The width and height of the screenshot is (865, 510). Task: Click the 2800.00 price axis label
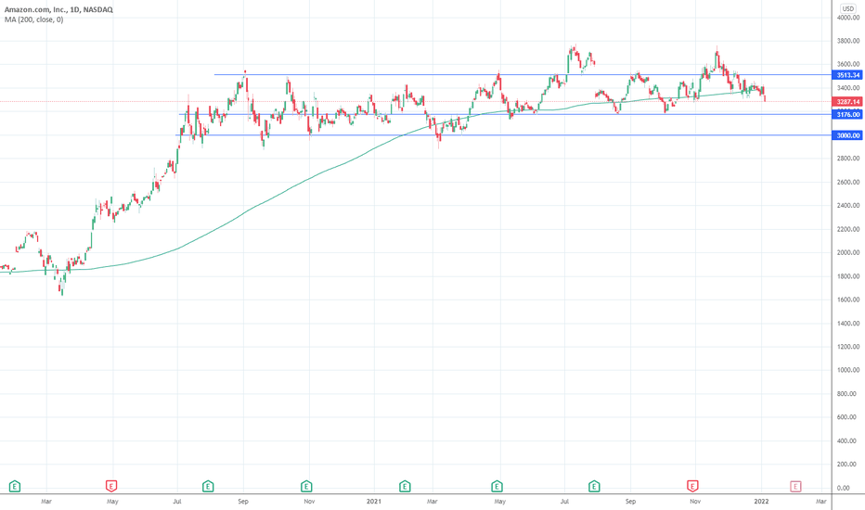[848, 159]
